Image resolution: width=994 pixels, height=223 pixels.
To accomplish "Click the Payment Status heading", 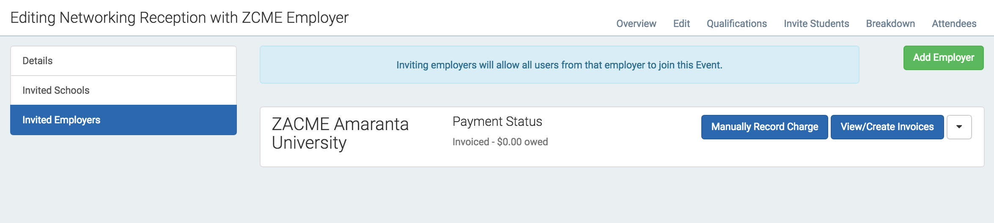I will [497, 122].
